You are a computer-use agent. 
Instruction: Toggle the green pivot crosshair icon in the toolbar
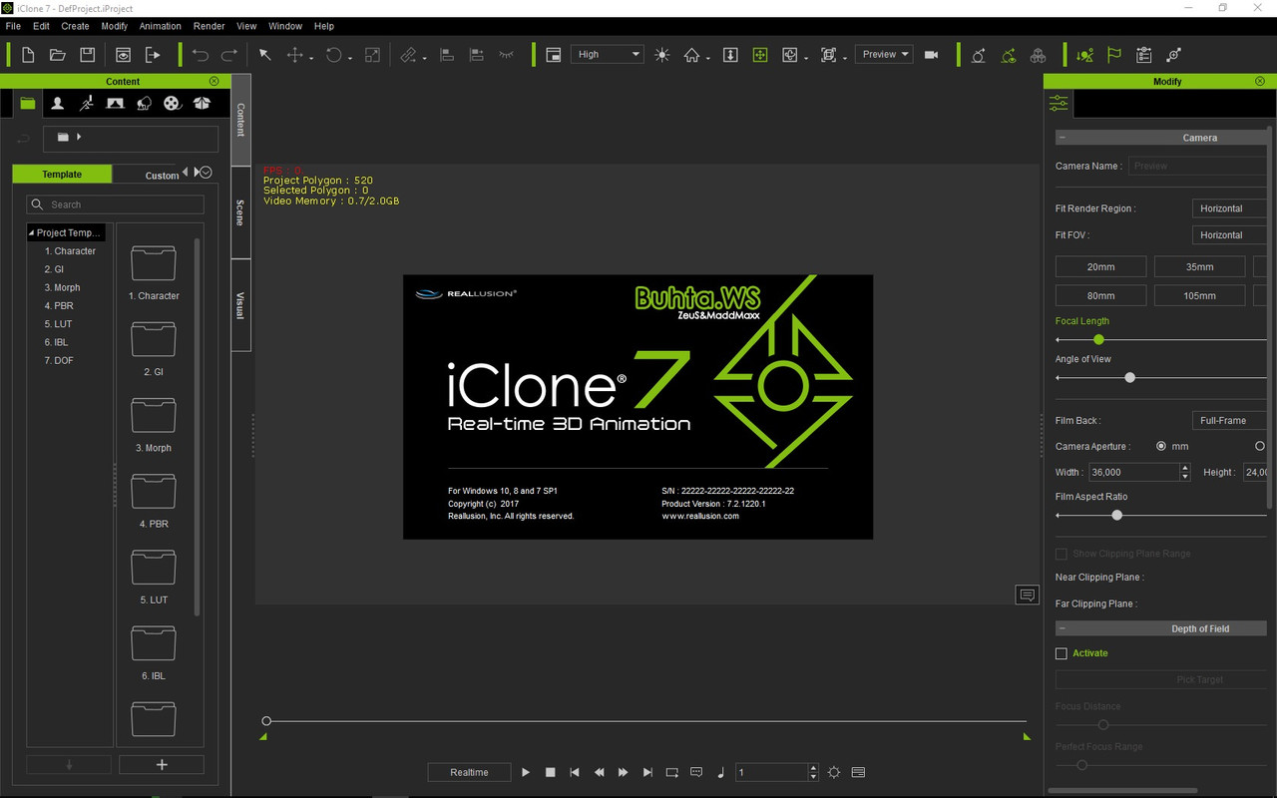pos(760,55)
